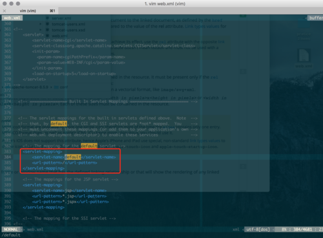Click the web.xml buffer tab in tabline
The image size is (323, 238).
[12, 18]
